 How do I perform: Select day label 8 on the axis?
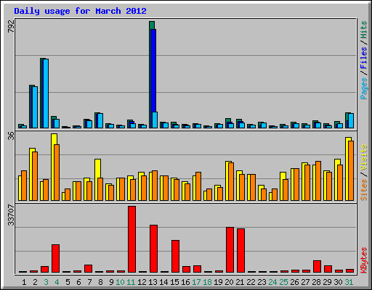pos(100,282)
